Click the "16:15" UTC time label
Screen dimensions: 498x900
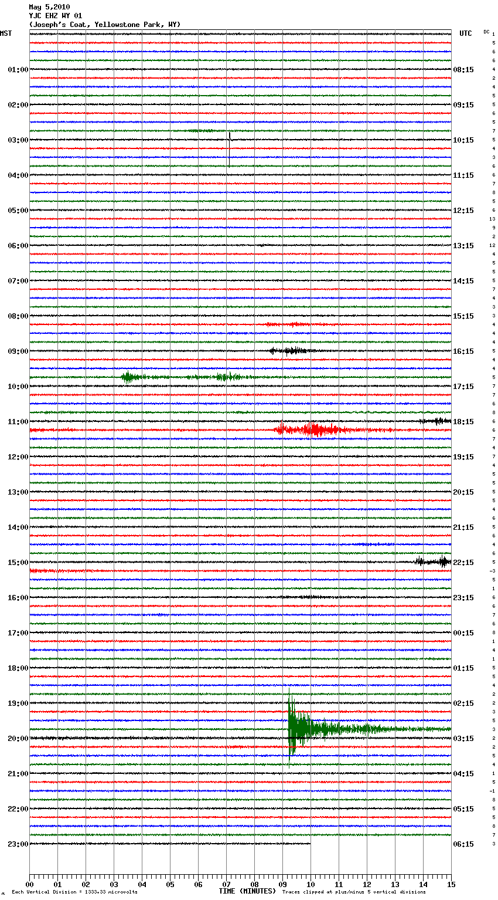pos(463,351)
